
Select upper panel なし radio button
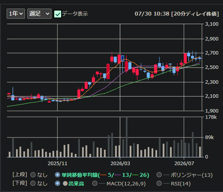coord(33,175)
